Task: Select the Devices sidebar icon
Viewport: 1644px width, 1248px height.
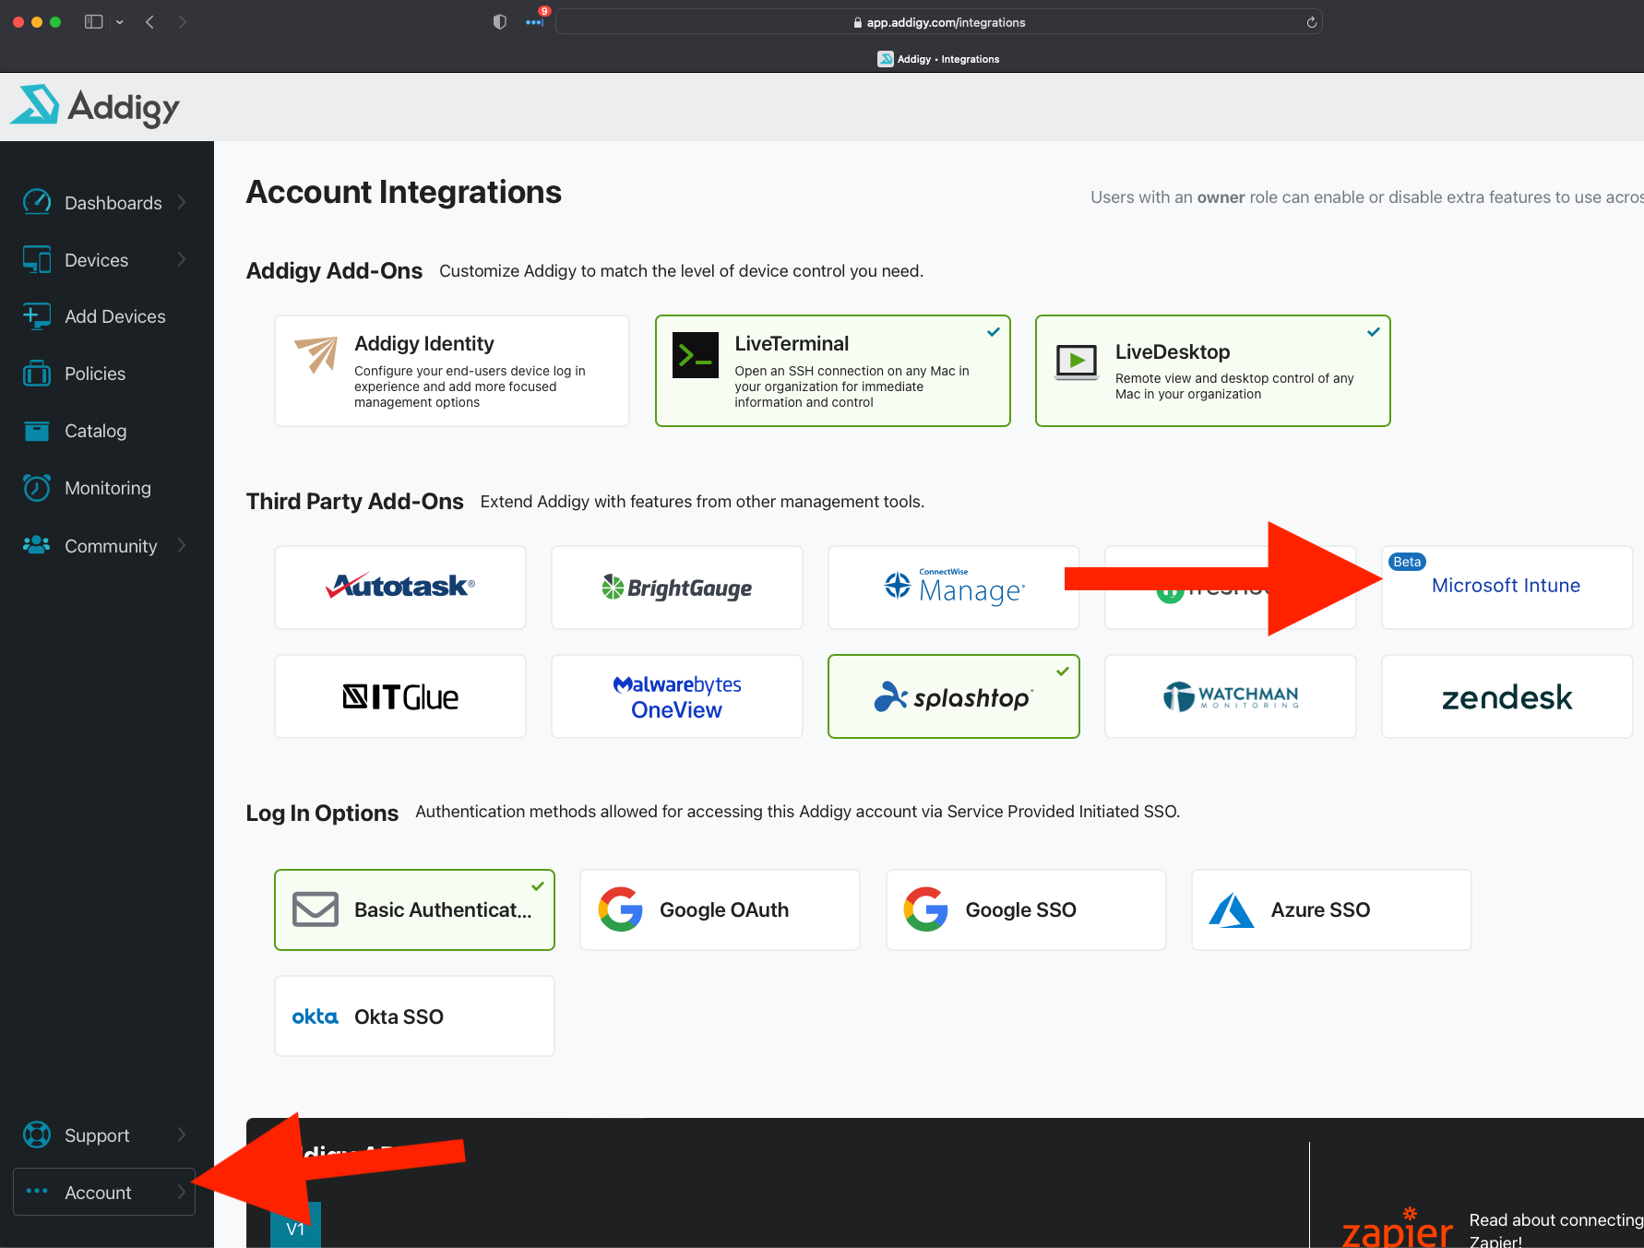Action: point(37,259)
